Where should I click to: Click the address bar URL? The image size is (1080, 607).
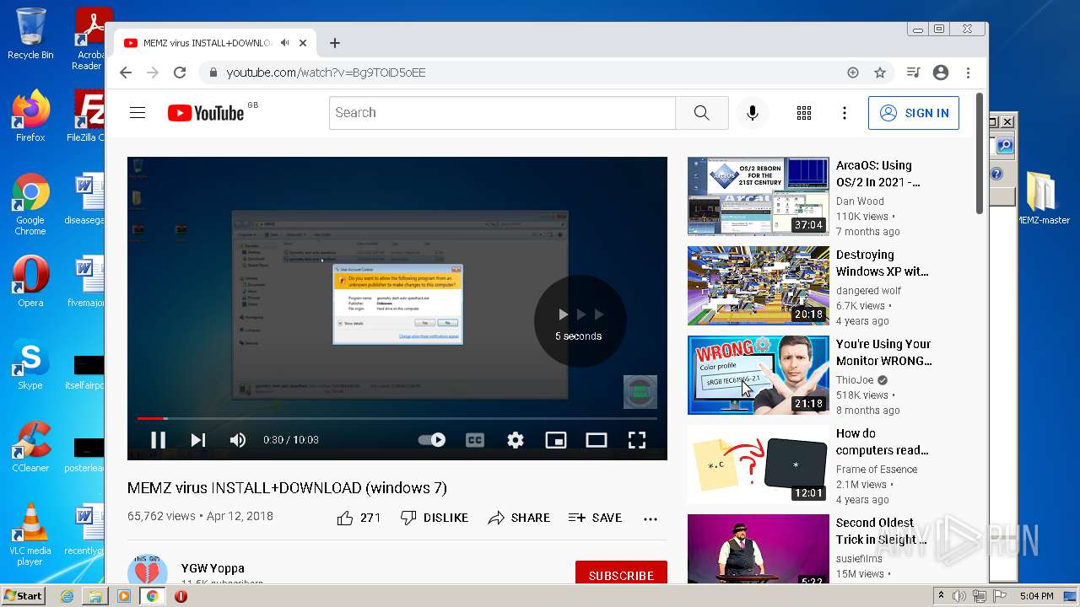coord(326,73)
